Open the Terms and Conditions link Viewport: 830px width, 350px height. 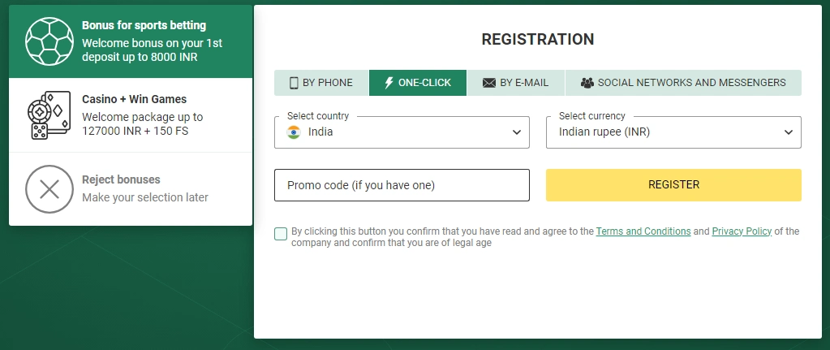[643, 231]
